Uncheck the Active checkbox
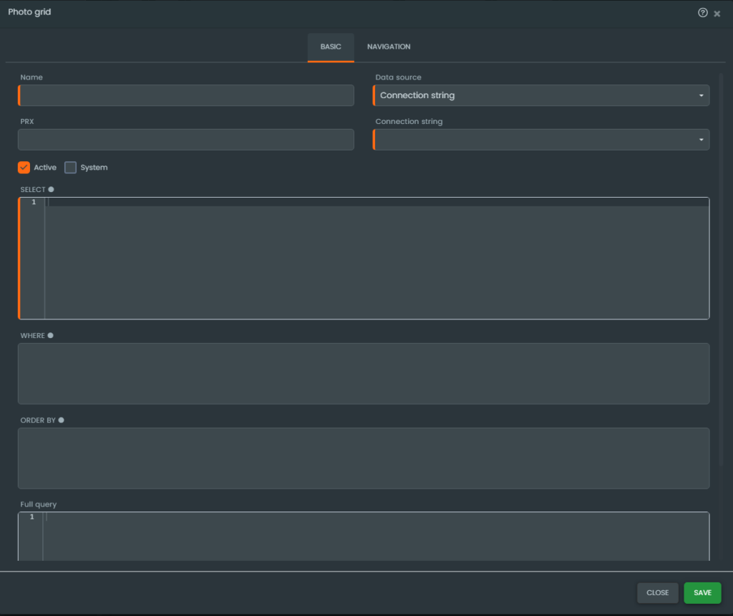 (24, 168)
